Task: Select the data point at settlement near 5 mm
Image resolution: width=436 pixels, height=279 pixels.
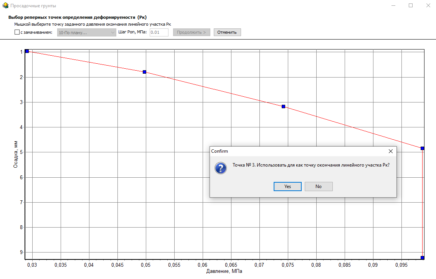Action: point(422,148)
